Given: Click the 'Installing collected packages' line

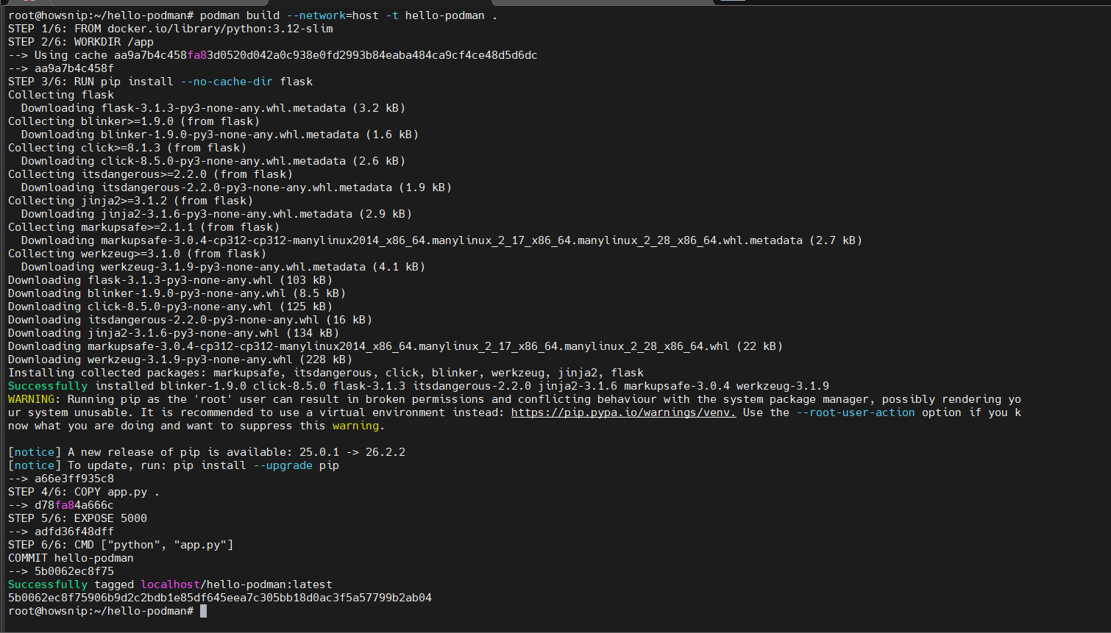Looking at the screenshot, I should pyautogui.click(x=326, y=373).
